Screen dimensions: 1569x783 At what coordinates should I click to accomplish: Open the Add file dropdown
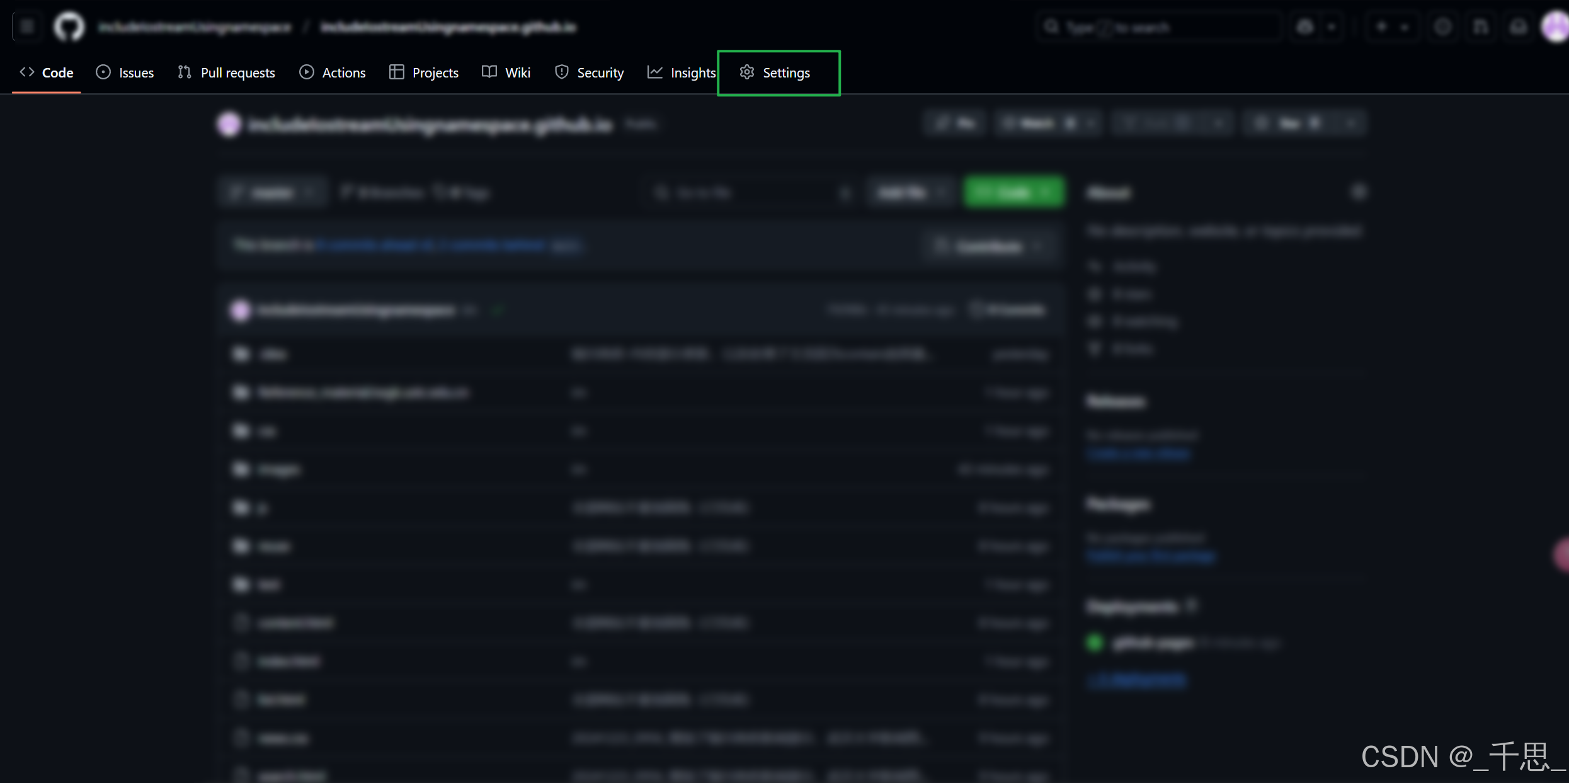[910, 193]
